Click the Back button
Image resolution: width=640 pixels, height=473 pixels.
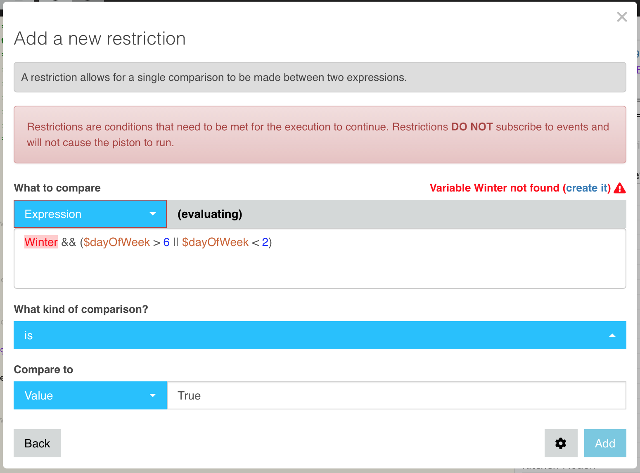tap(37, 443)
